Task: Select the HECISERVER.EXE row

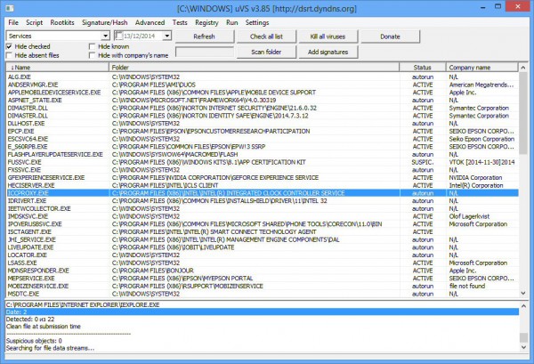Action: 263,186
